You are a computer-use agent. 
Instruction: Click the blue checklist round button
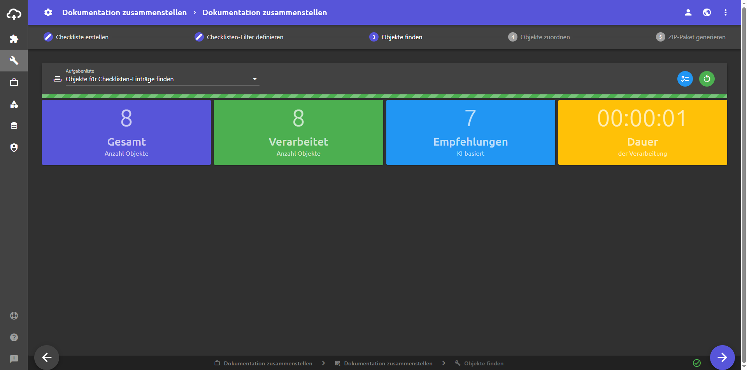click(685, 79)
